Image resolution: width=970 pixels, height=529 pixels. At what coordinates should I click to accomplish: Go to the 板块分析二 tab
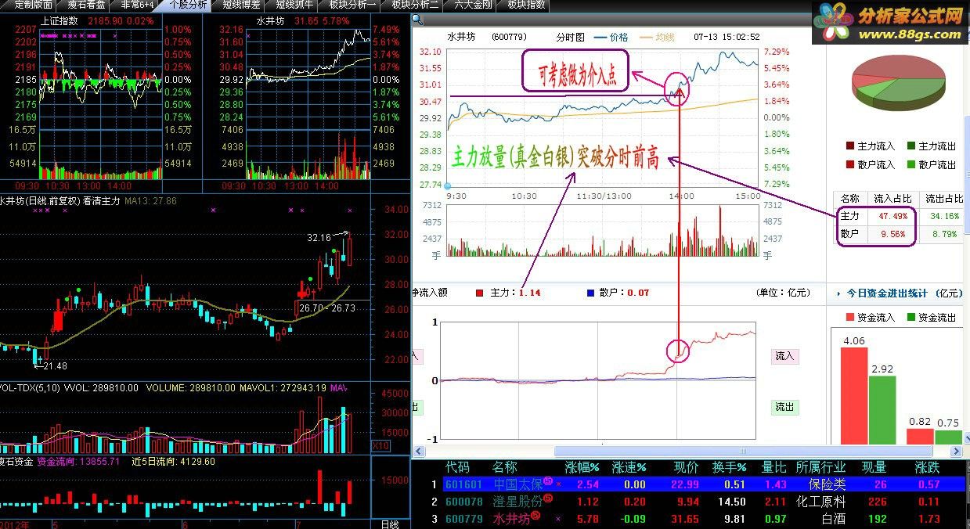click(416, 5)
